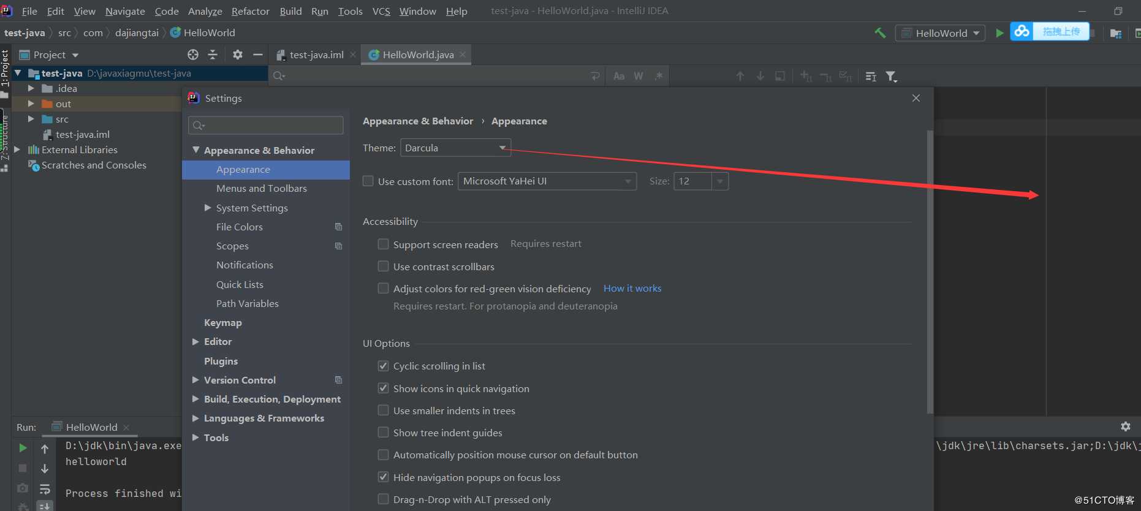Expand the src folder in Project tree

tap(31, 119)
